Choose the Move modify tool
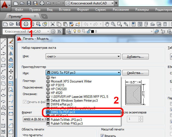 click(11, 72)
